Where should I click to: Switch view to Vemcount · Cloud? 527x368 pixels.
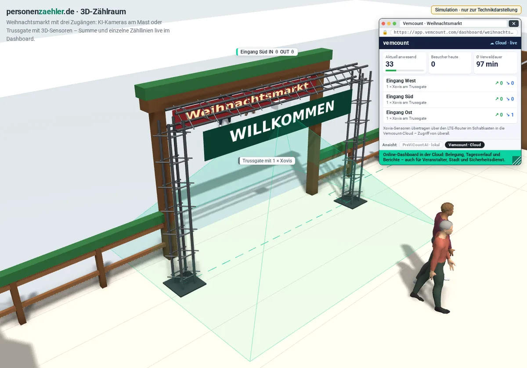[x=465, y=145]
